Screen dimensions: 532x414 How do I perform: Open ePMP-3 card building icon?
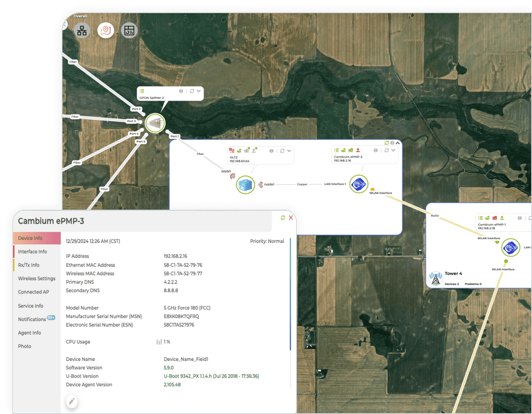(350, 150)
